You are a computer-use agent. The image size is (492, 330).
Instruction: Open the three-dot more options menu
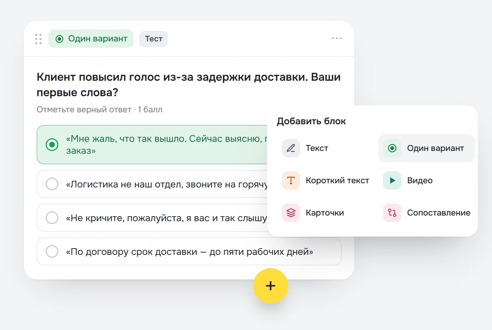[337, 38]
